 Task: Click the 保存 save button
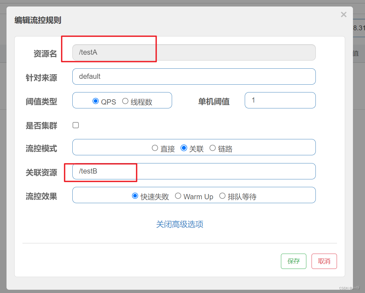click(293, 261)
